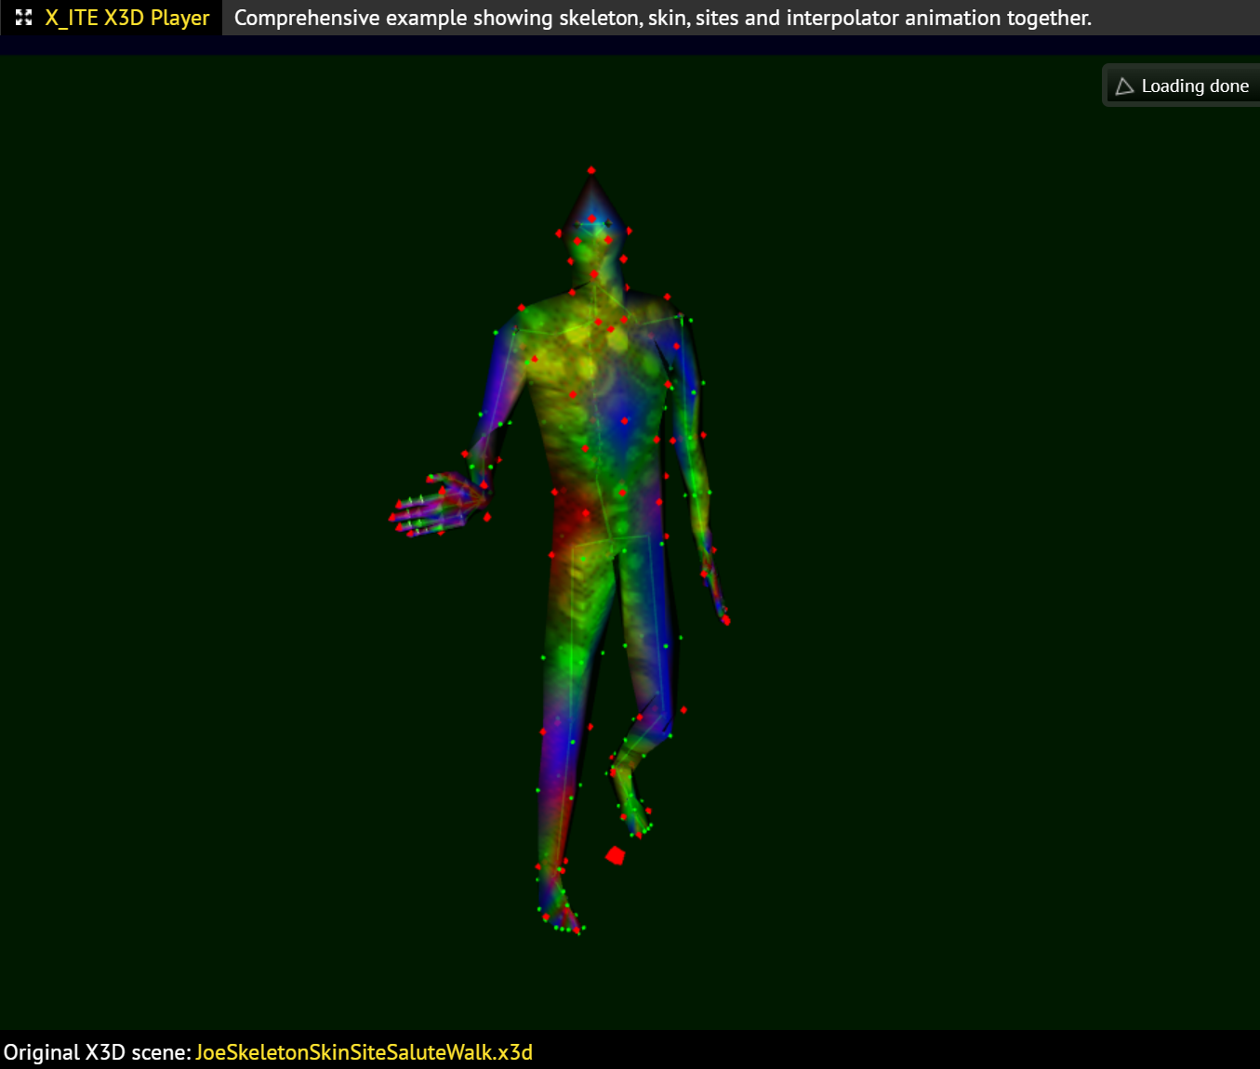Open the X_ITE X3D Player link

click(x=127, y=18)
